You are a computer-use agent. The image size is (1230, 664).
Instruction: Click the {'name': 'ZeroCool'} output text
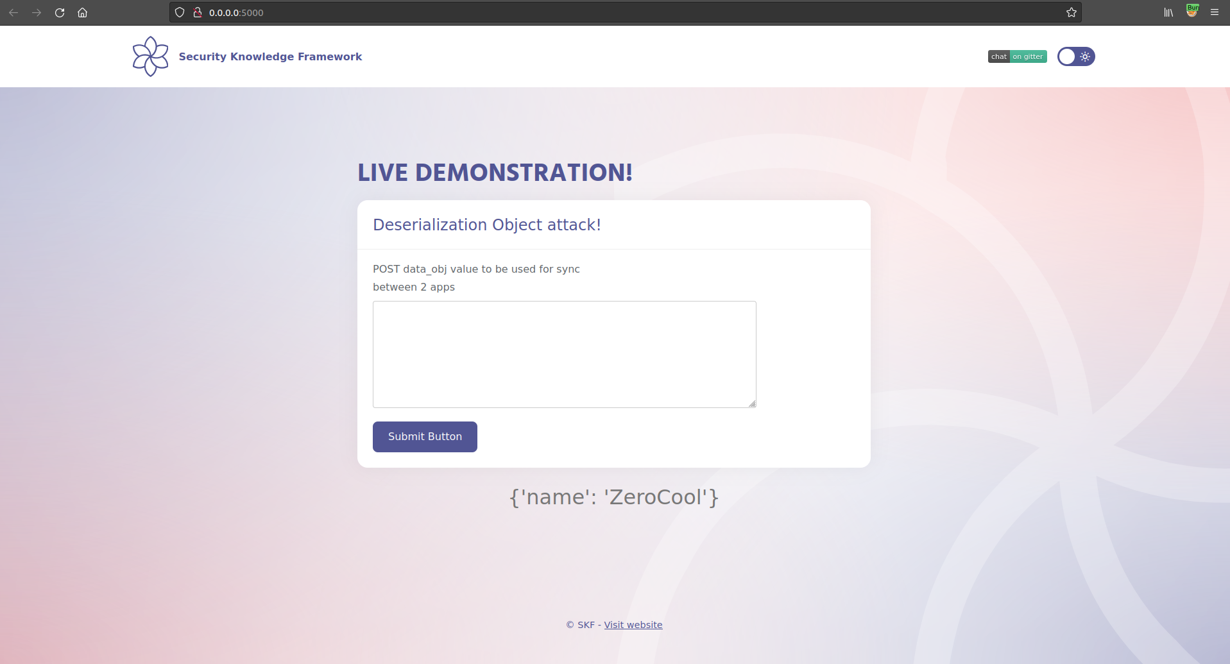click(614, 497)
